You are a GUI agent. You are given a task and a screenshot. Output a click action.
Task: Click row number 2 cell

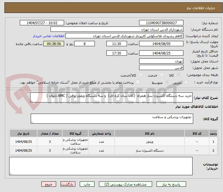213,150
